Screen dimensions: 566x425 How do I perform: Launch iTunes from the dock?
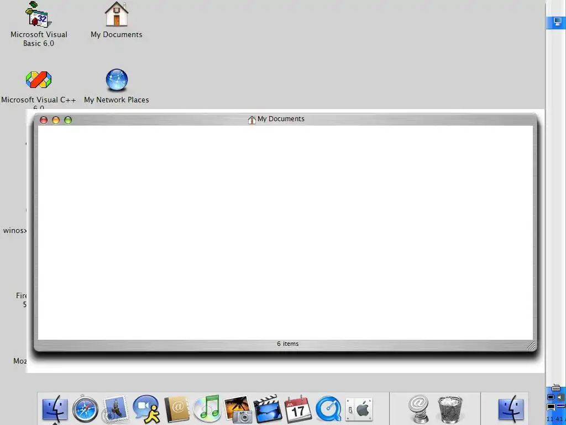click(x=207, y=409)
